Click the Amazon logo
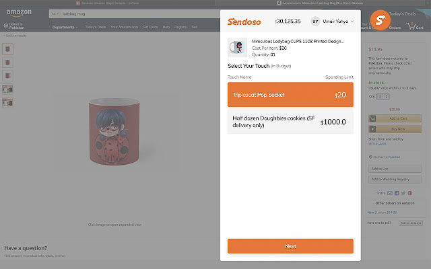The width and height of the screenshot is (431, 269). tap(18, 13)
